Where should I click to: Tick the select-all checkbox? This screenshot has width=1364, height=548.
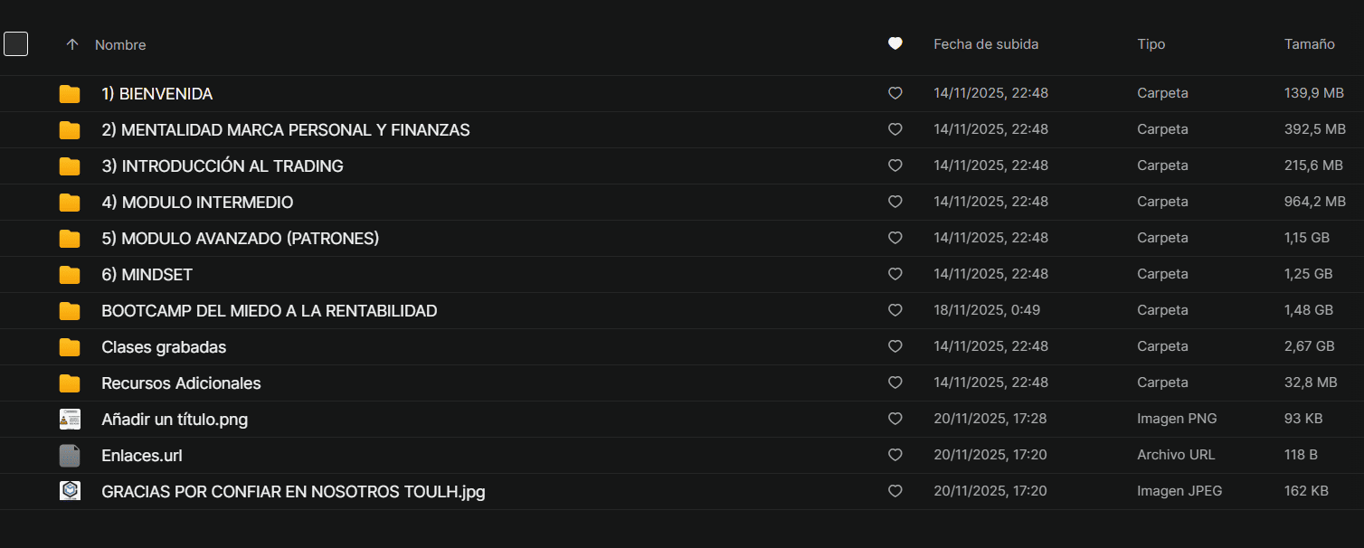coord(16,43)
